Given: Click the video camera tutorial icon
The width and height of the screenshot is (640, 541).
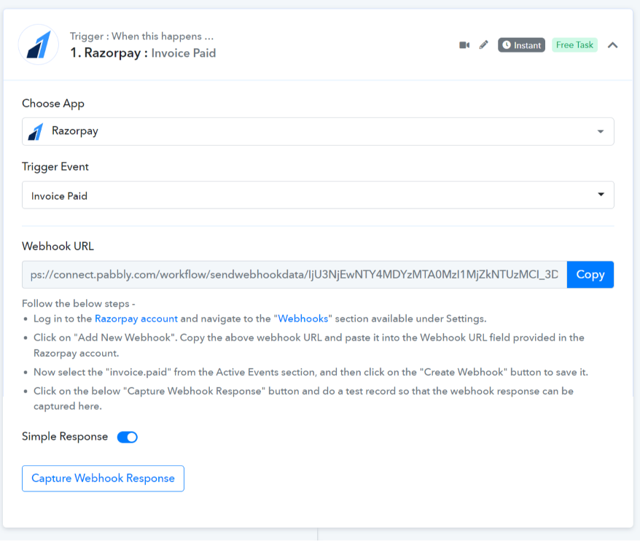Looking at the screenshot, I should point(464,45).
